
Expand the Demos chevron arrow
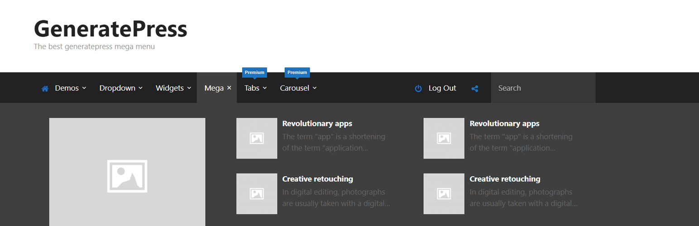[x=84, y=88]
